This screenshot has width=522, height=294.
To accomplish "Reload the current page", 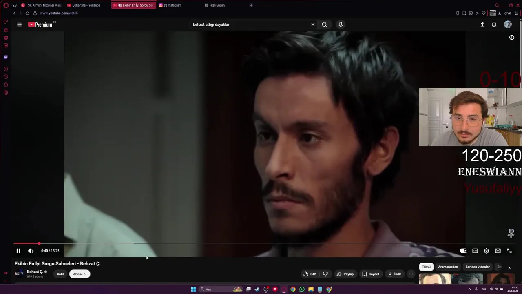I will click(x=27, y=13).
